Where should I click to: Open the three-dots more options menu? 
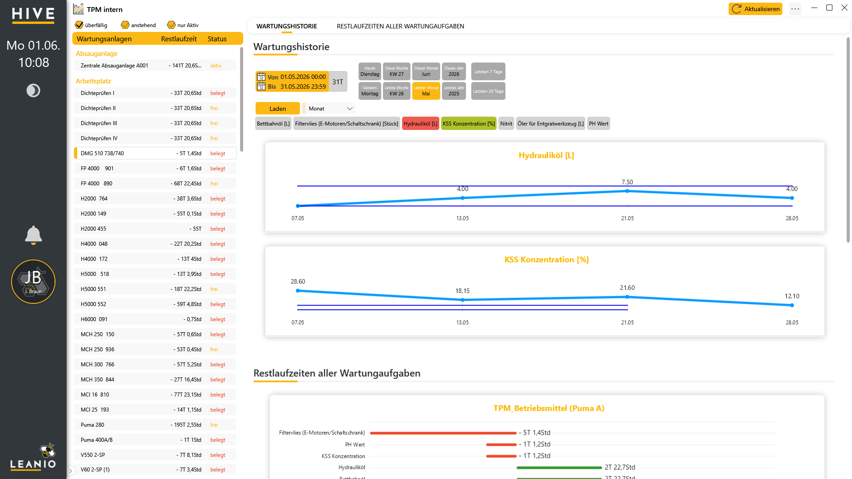pos(795,9)
